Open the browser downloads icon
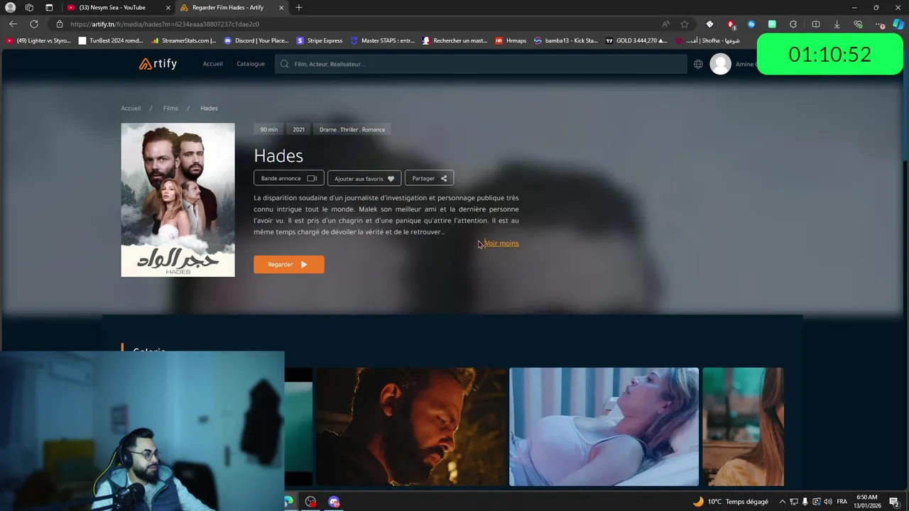Screen dimensions: 909x511 click(837, 24)
